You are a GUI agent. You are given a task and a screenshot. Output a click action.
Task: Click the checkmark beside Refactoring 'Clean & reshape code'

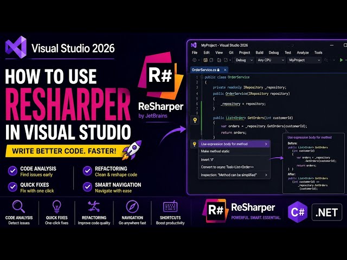(87, 171)
